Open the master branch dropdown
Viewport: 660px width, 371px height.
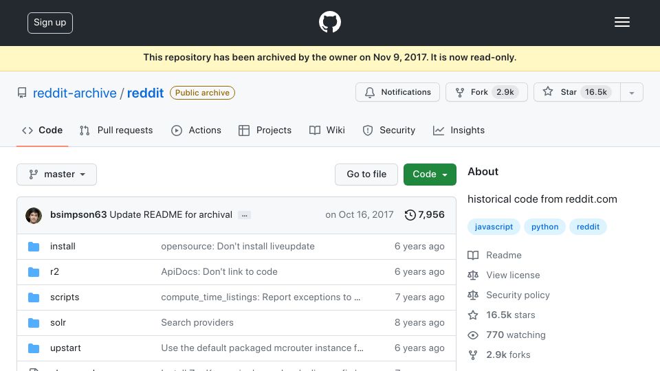(x=57, y=175)
